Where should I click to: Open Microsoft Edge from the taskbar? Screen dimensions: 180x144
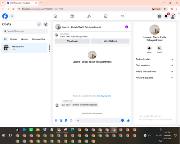coord(72,130)
